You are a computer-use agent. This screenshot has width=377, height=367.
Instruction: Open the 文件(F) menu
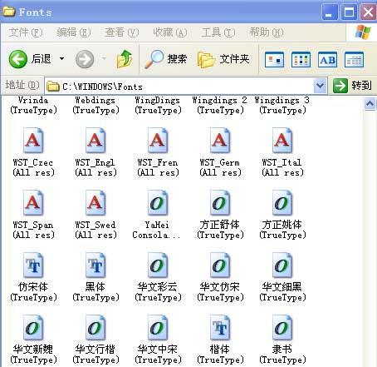click(x=26, y=32)
